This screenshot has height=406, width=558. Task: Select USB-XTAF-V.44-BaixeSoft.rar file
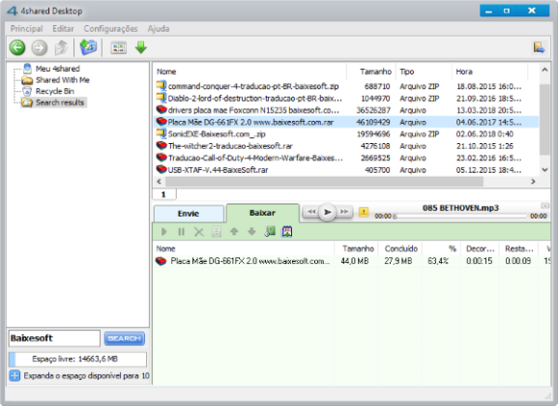346,170
